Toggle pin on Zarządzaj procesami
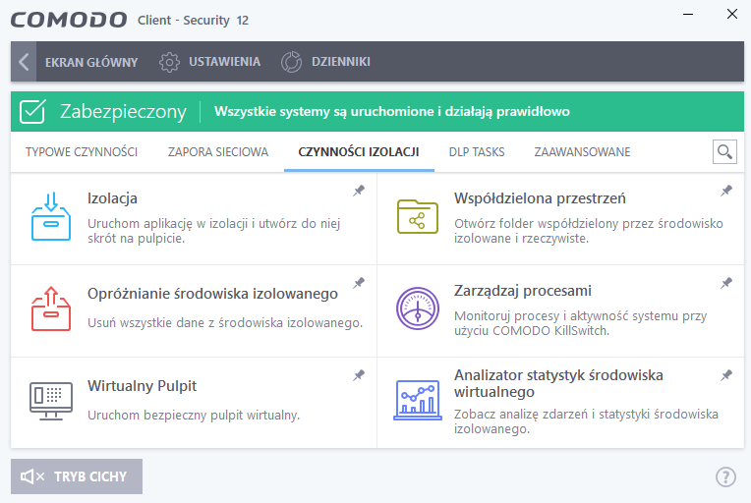The image size is (751, 503). point(726,283)
